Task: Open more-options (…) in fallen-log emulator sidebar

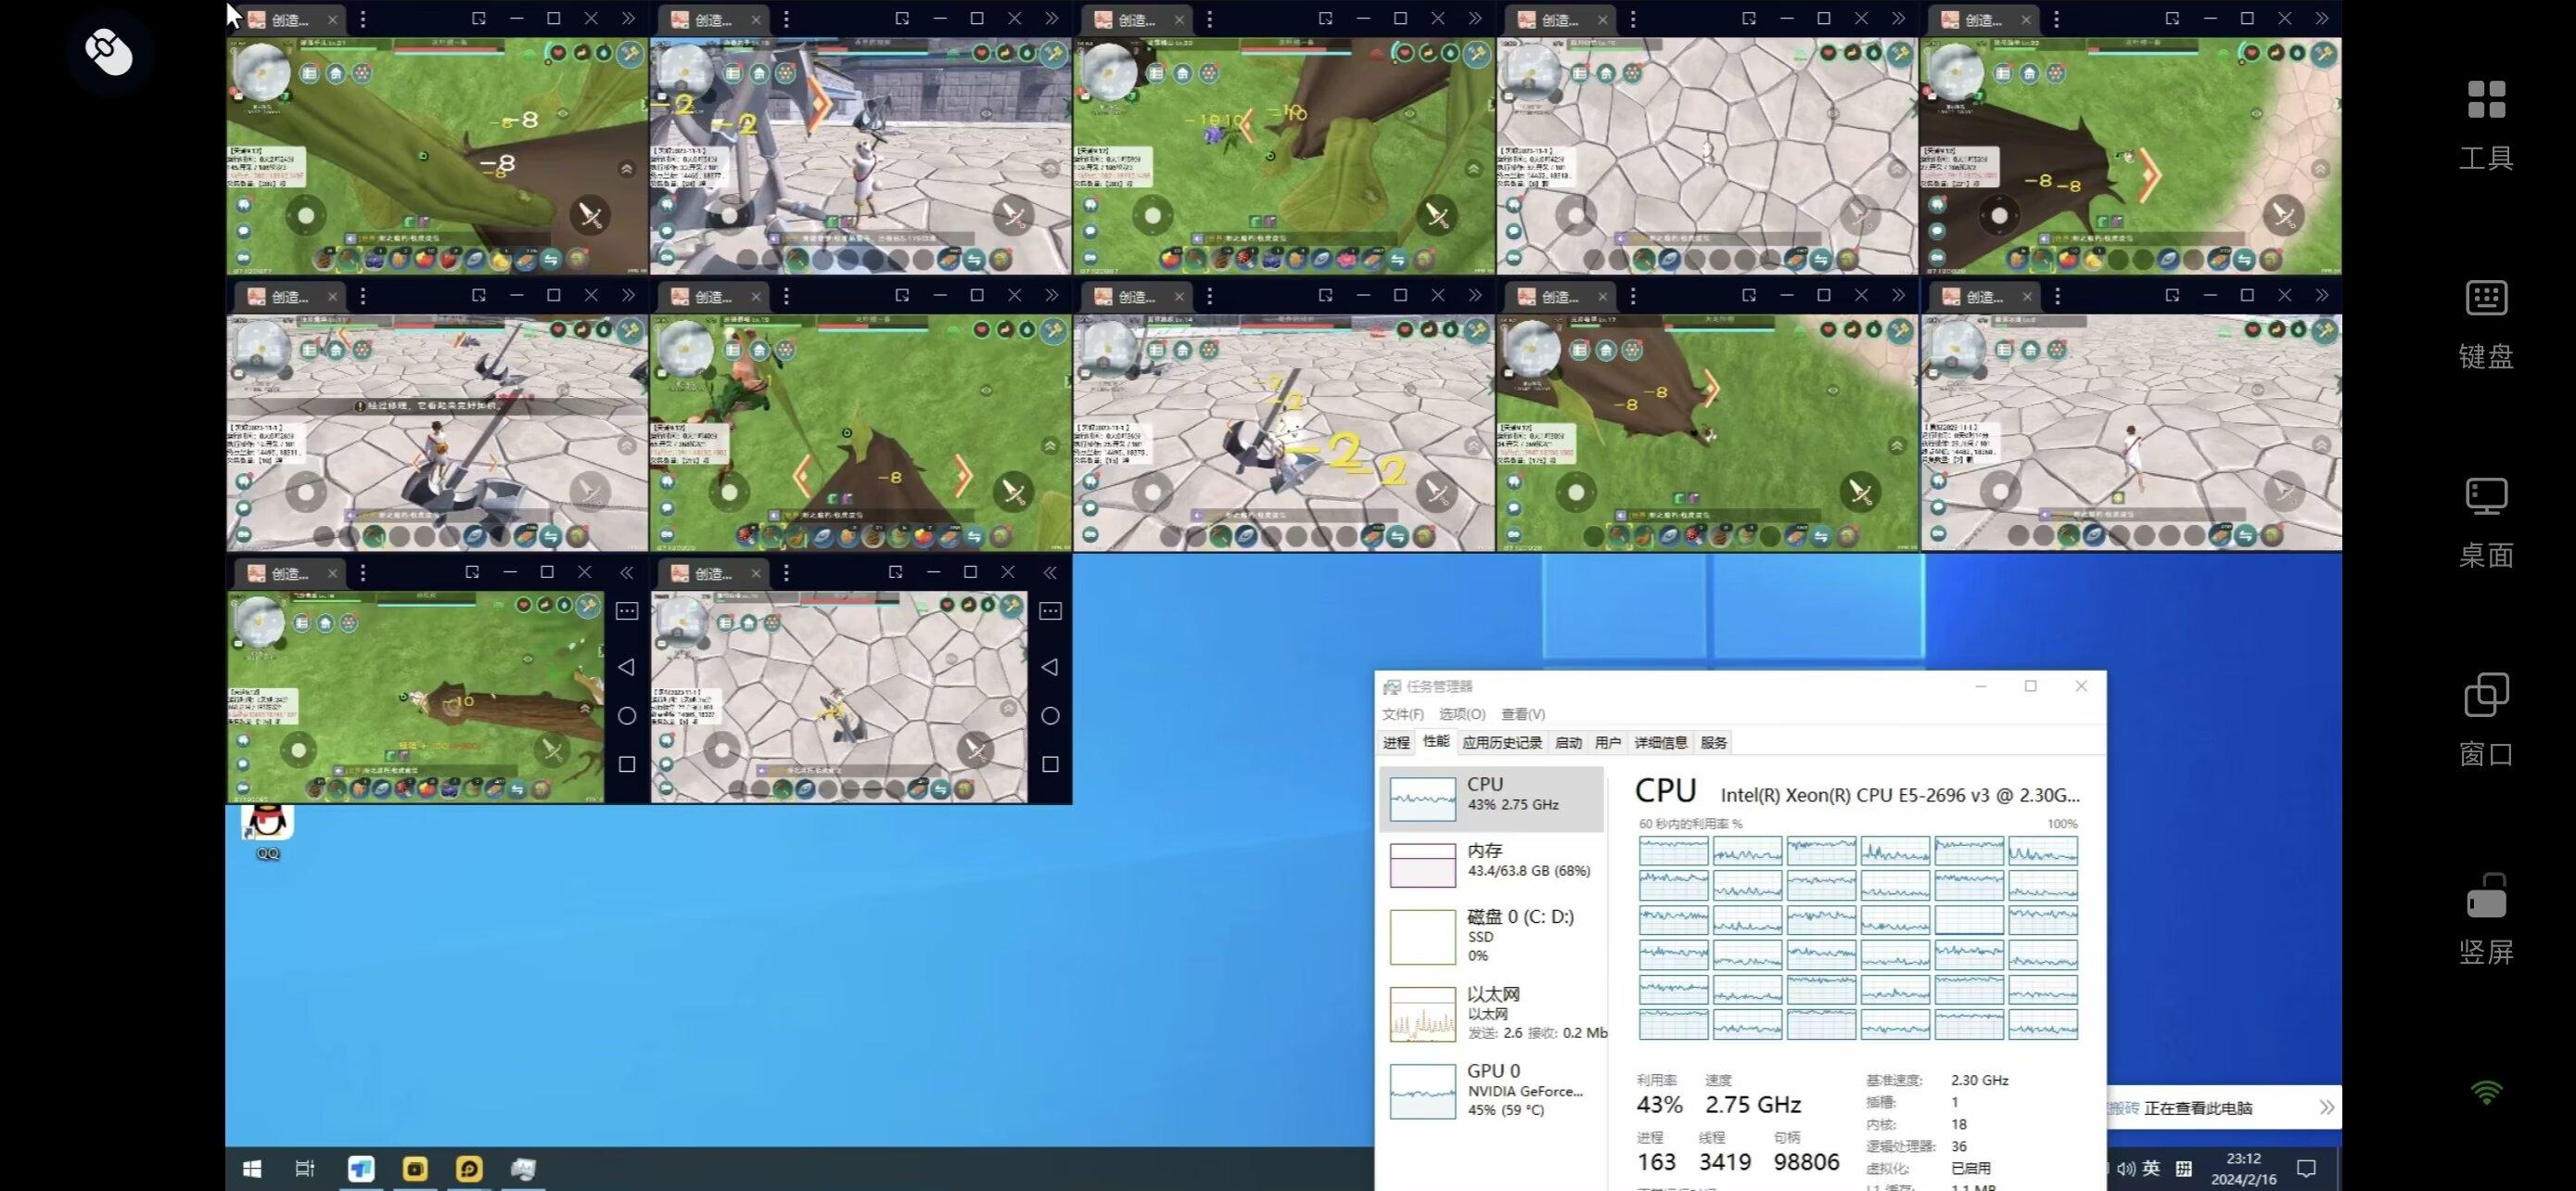Action: [x=627, y=611]
